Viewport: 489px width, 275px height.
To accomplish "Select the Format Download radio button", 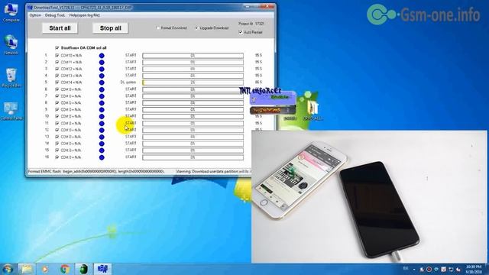I will (158, 28).
